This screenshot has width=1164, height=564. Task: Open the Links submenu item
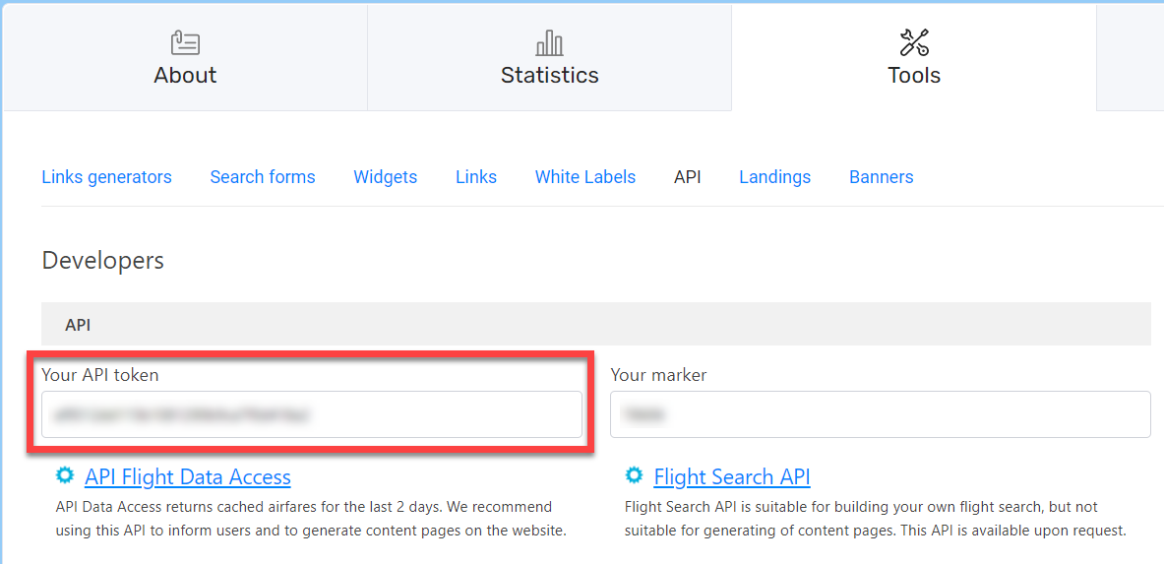[x=476, y=177]
